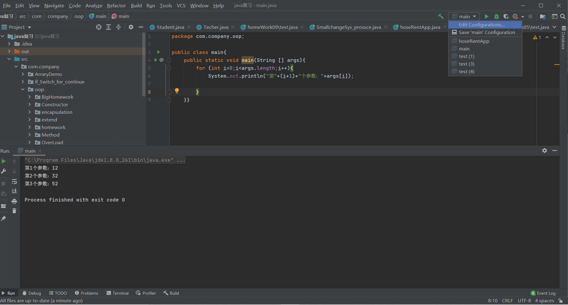Click the yellow lightbulb intention icon
The width and height of the screenshot is (568, 305).
(x=177, y=91)
